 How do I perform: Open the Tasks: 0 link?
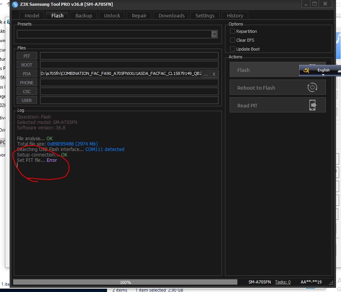coord(283,282)
